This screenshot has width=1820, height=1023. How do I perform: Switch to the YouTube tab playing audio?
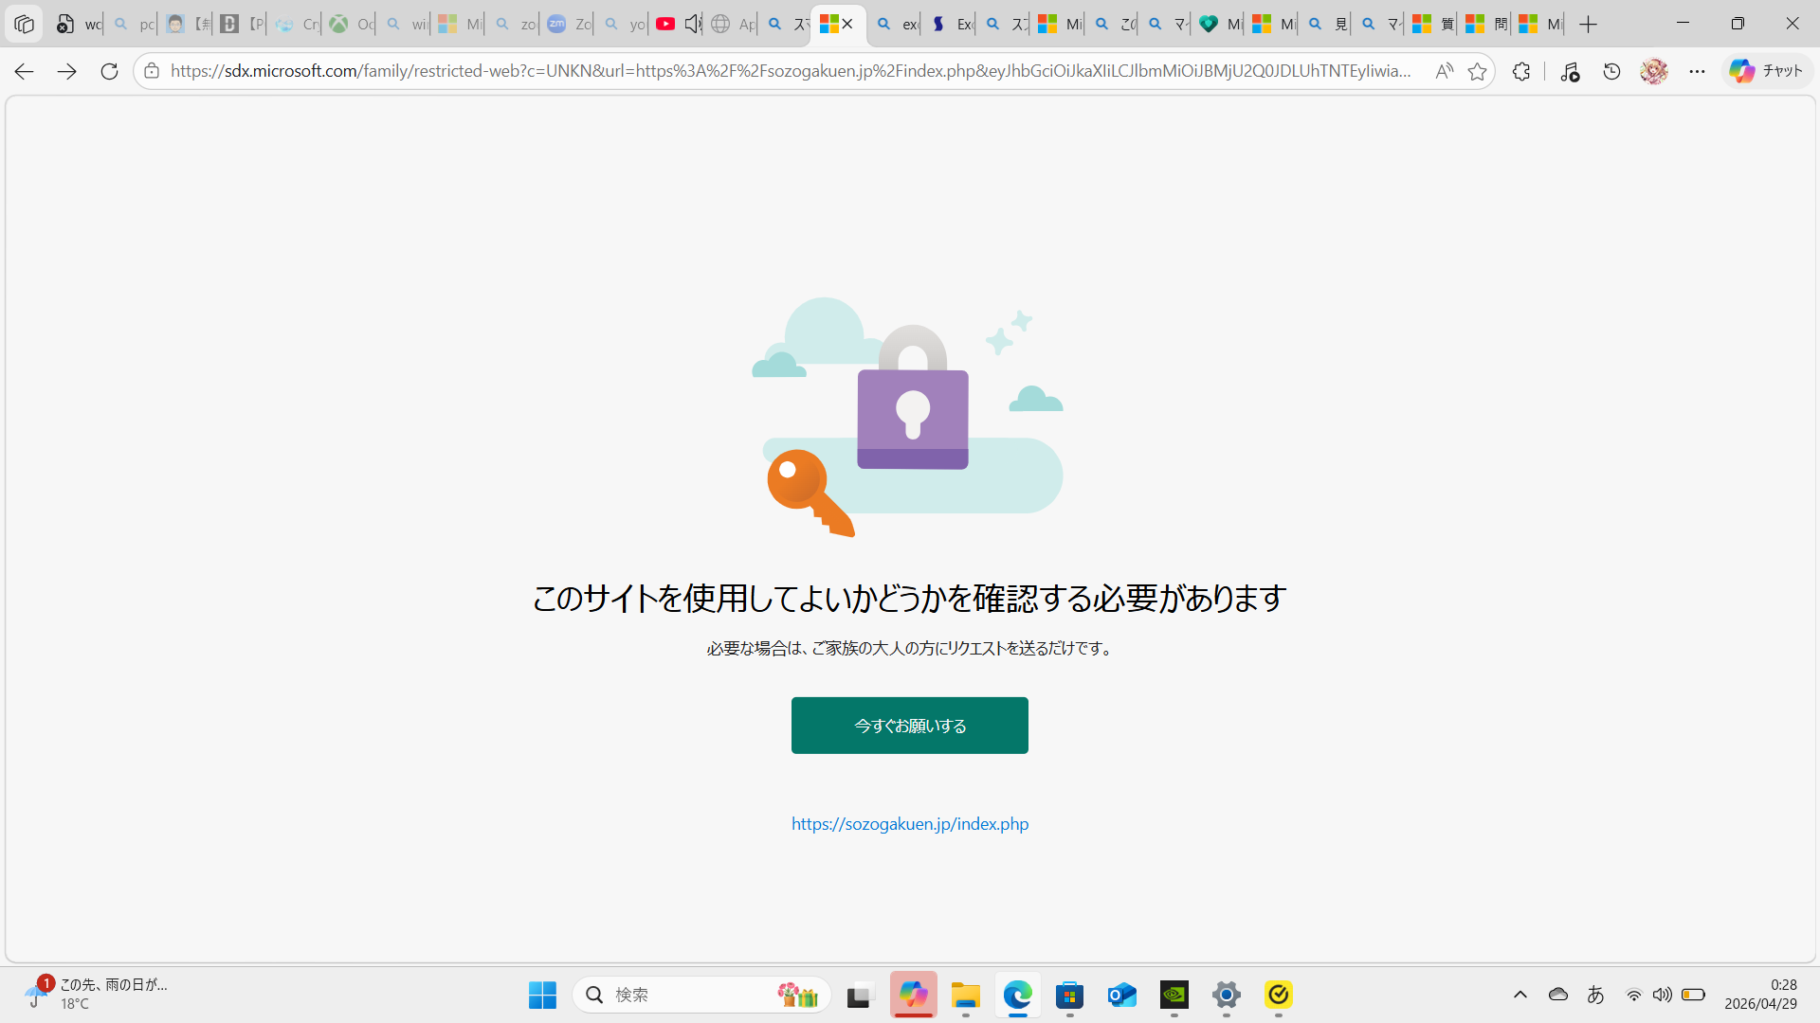tap(666, 25)
